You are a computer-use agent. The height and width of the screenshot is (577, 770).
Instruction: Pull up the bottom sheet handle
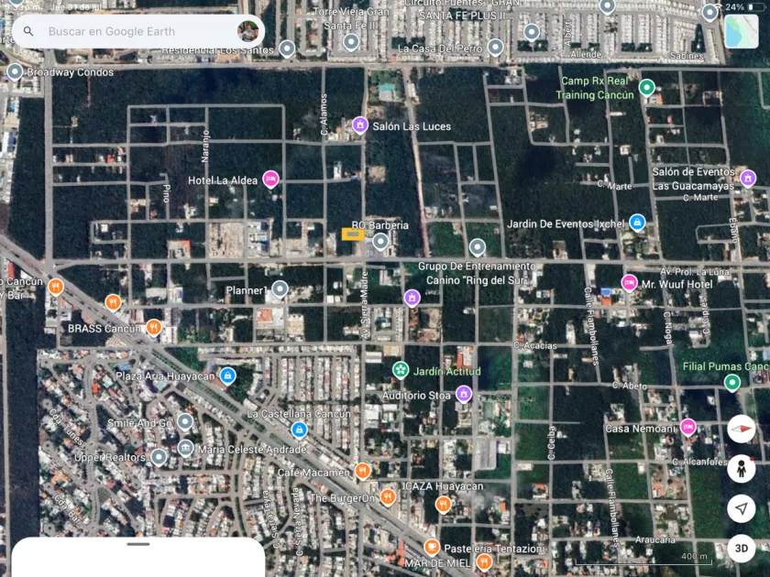(138, 544)
